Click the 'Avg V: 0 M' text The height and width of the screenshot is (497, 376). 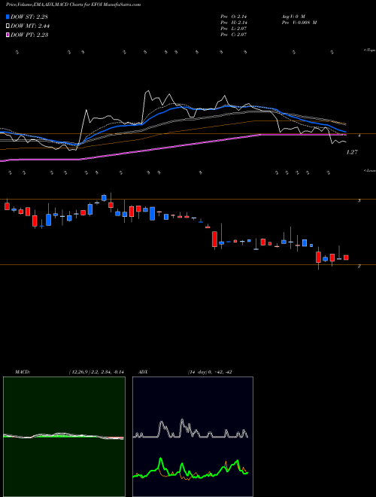point(293,16)
